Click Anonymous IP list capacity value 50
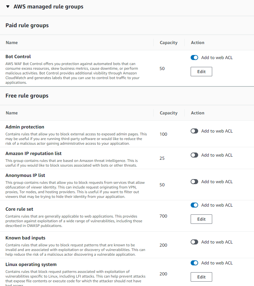This screenshot has width=254, height=286. click(x=162, y=185)
